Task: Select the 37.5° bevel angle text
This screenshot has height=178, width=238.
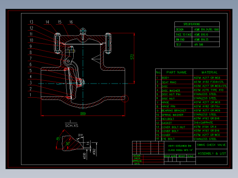Action: point(81,135)
